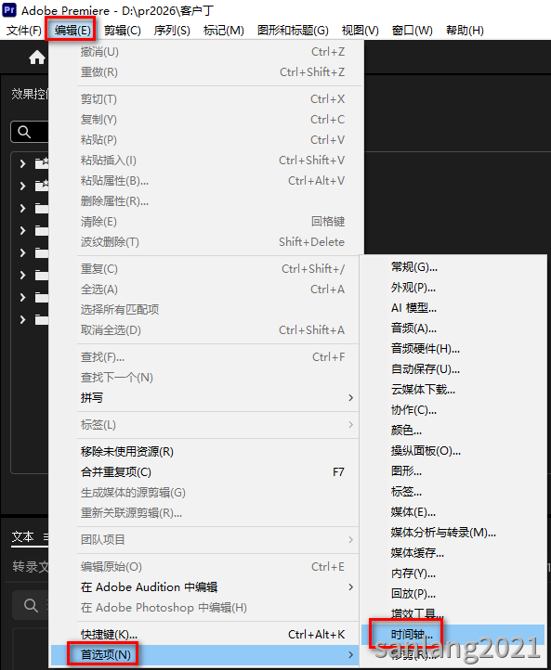Open 协作(C)... preferences
The height and width of the screenshot is (670, 551).
click(453, 410)
